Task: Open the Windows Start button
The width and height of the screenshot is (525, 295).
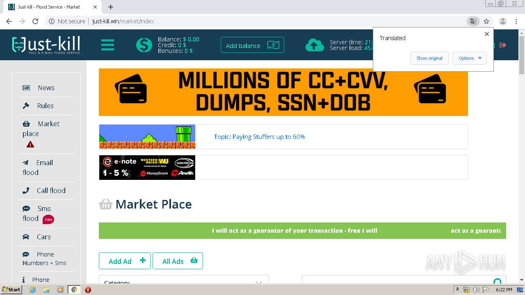Action: [11, 290]
